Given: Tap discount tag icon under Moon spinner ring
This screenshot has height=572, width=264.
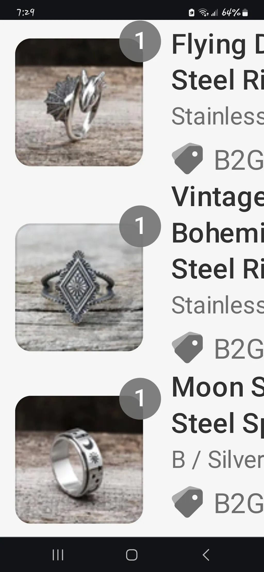Looking at the screenshot, I should click(x=187, y=502).
